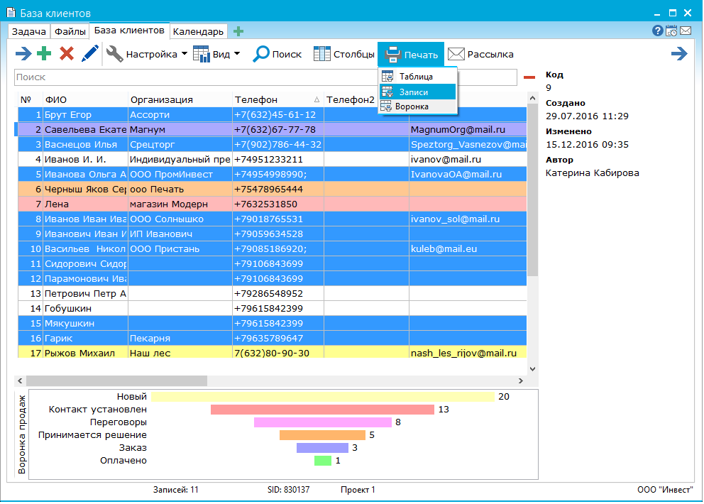The height and width of the screenshot is (504, 704).
Task: Expand the Вид dropdown menu
Action: coord(216,54)
